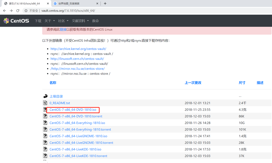Click the address bar URL

tap(68, 11)
